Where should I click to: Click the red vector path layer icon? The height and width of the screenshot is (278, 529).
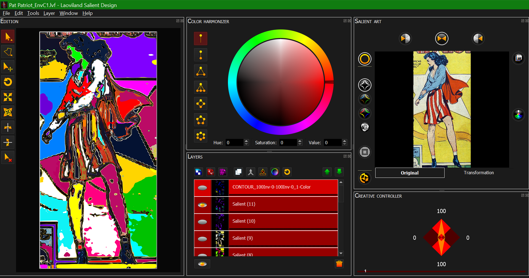(x=211, y=172)
